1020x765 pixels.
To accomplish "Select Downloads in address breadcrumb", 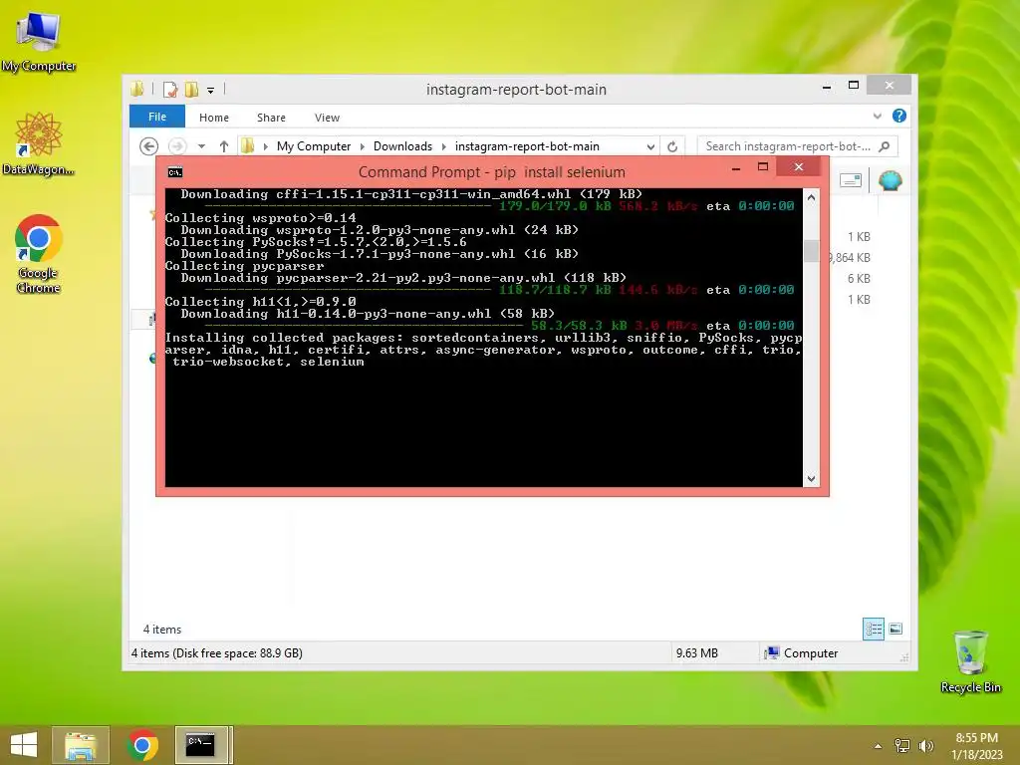I will tap(402, 146).
